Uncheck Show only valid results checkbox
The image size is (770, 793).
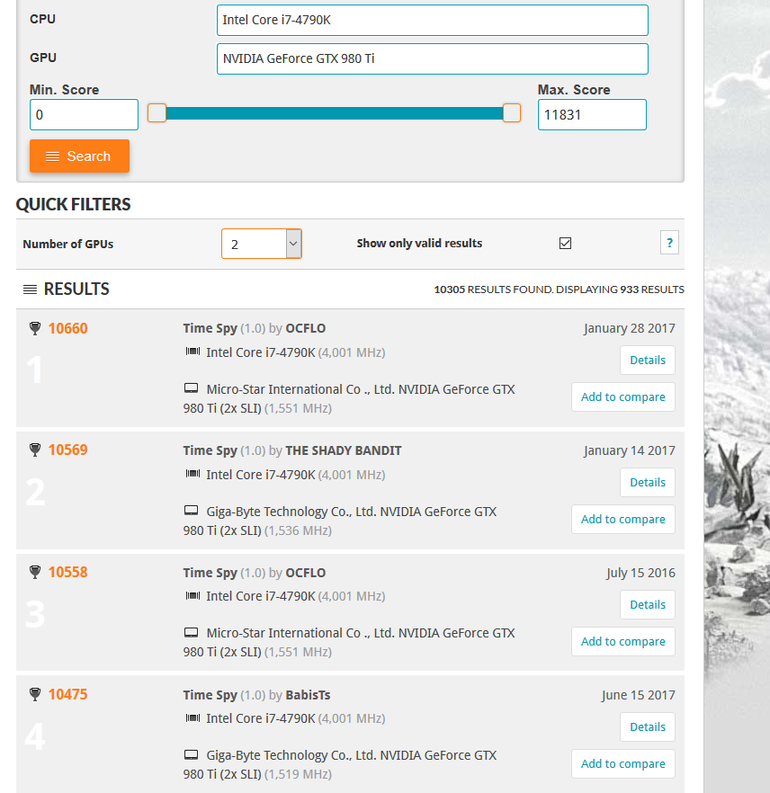point(565,244)
